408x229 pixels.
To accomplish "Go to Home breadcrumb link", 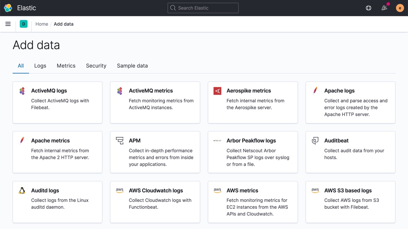I will pos(42,24).
